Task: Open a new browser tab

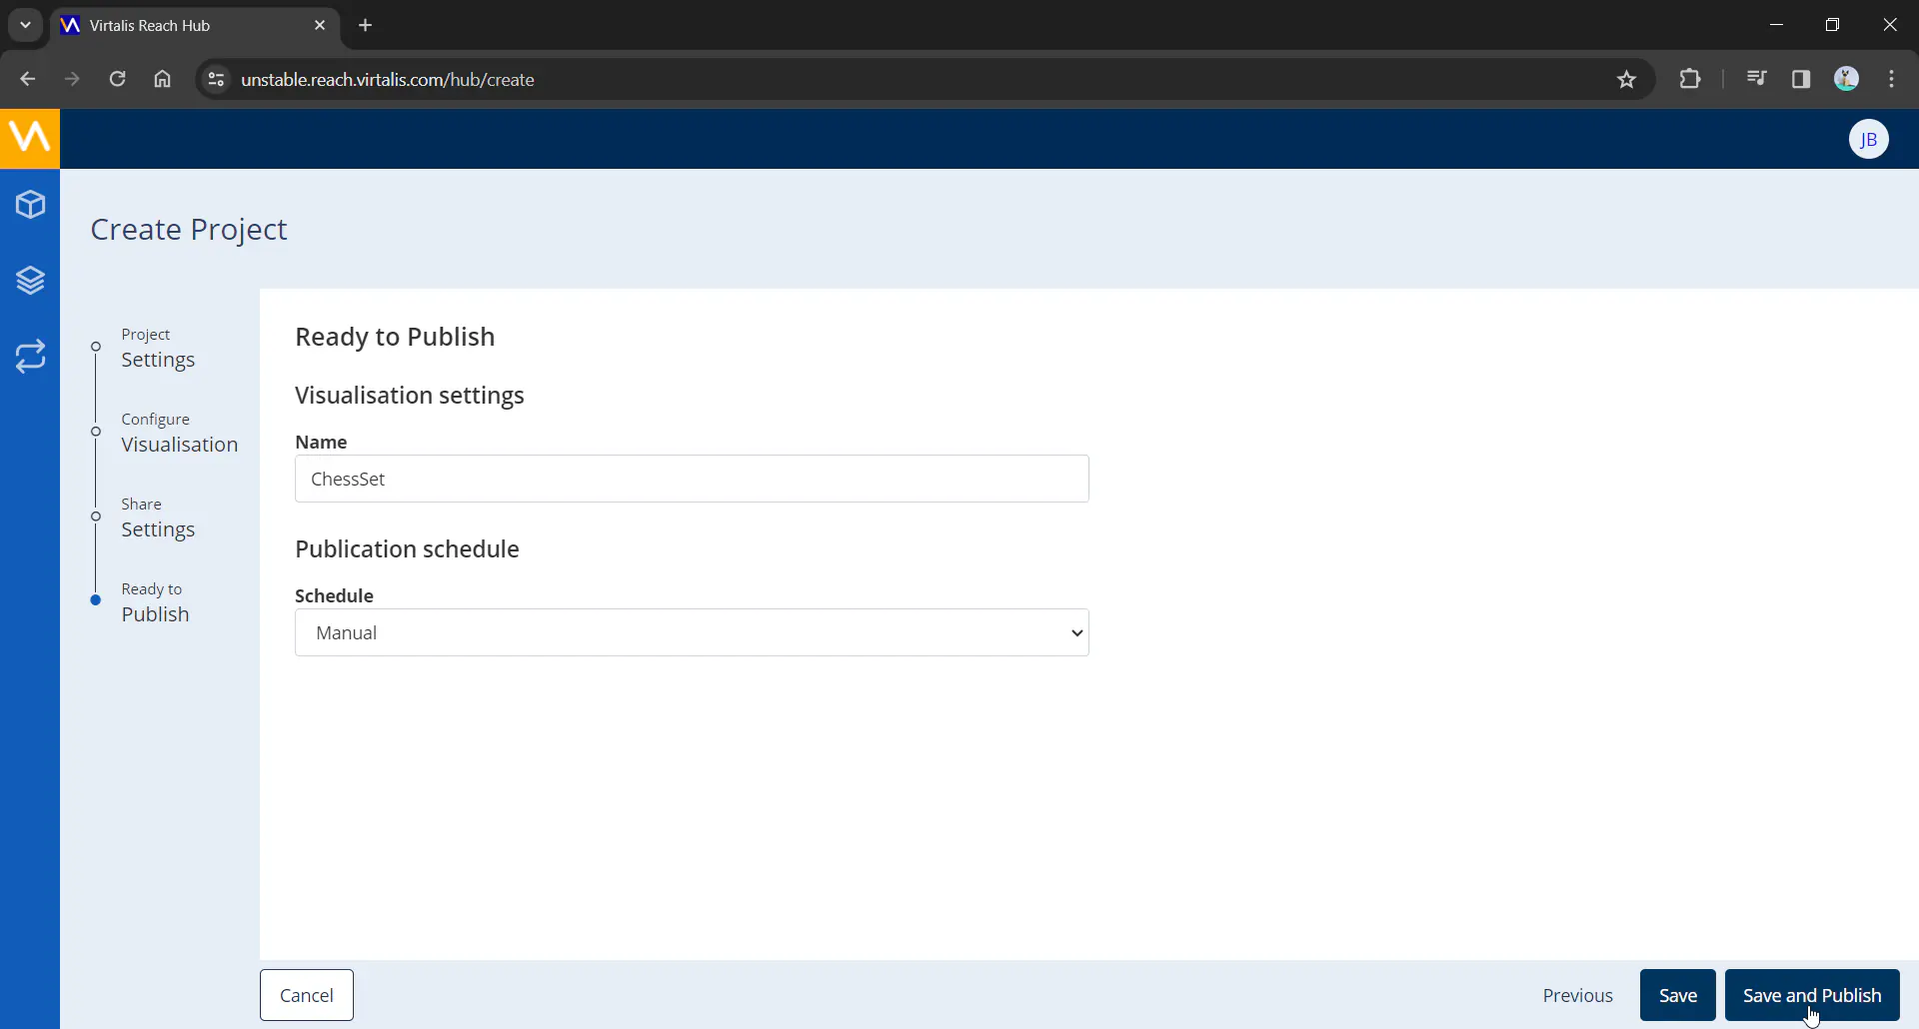Action: click(x=366, y=25)
